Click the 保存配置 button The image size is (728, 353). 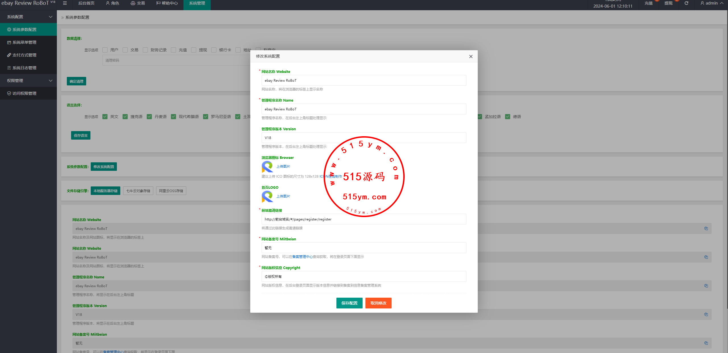[349, 303]
